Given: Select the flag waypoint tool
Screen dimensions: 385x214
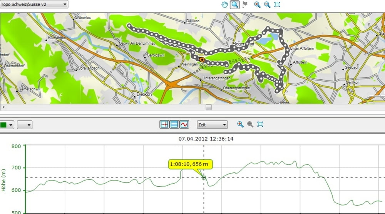Looking at the screenshot, I should [245, 4].
